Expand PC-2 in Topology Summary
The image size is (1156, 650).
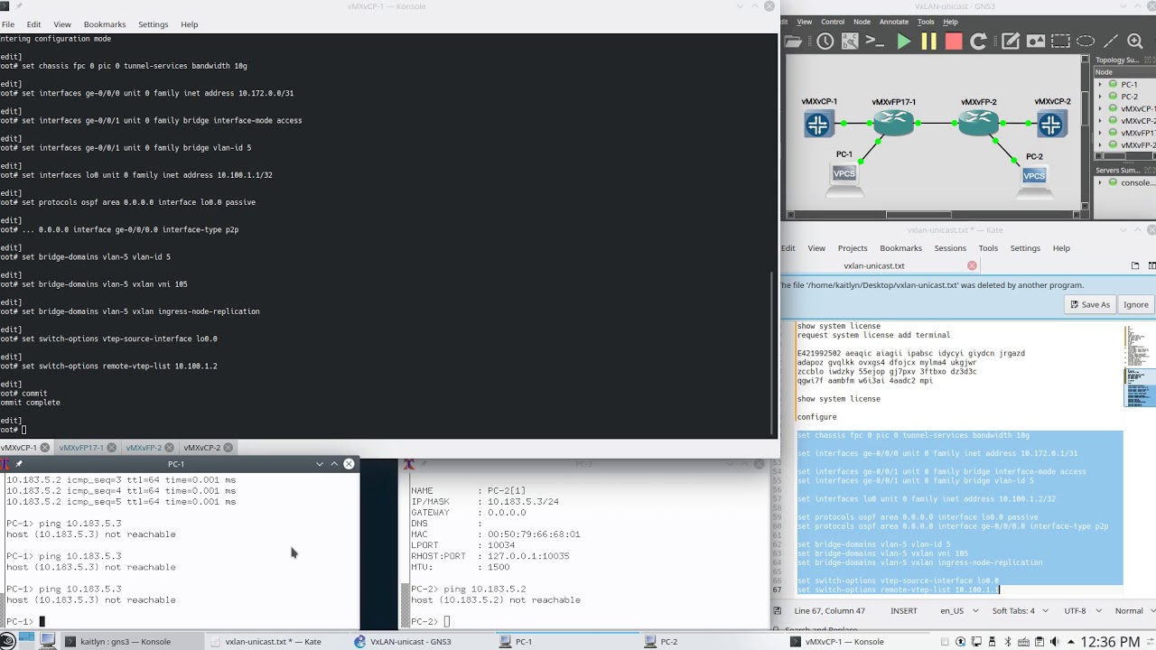coord(1101,96)
